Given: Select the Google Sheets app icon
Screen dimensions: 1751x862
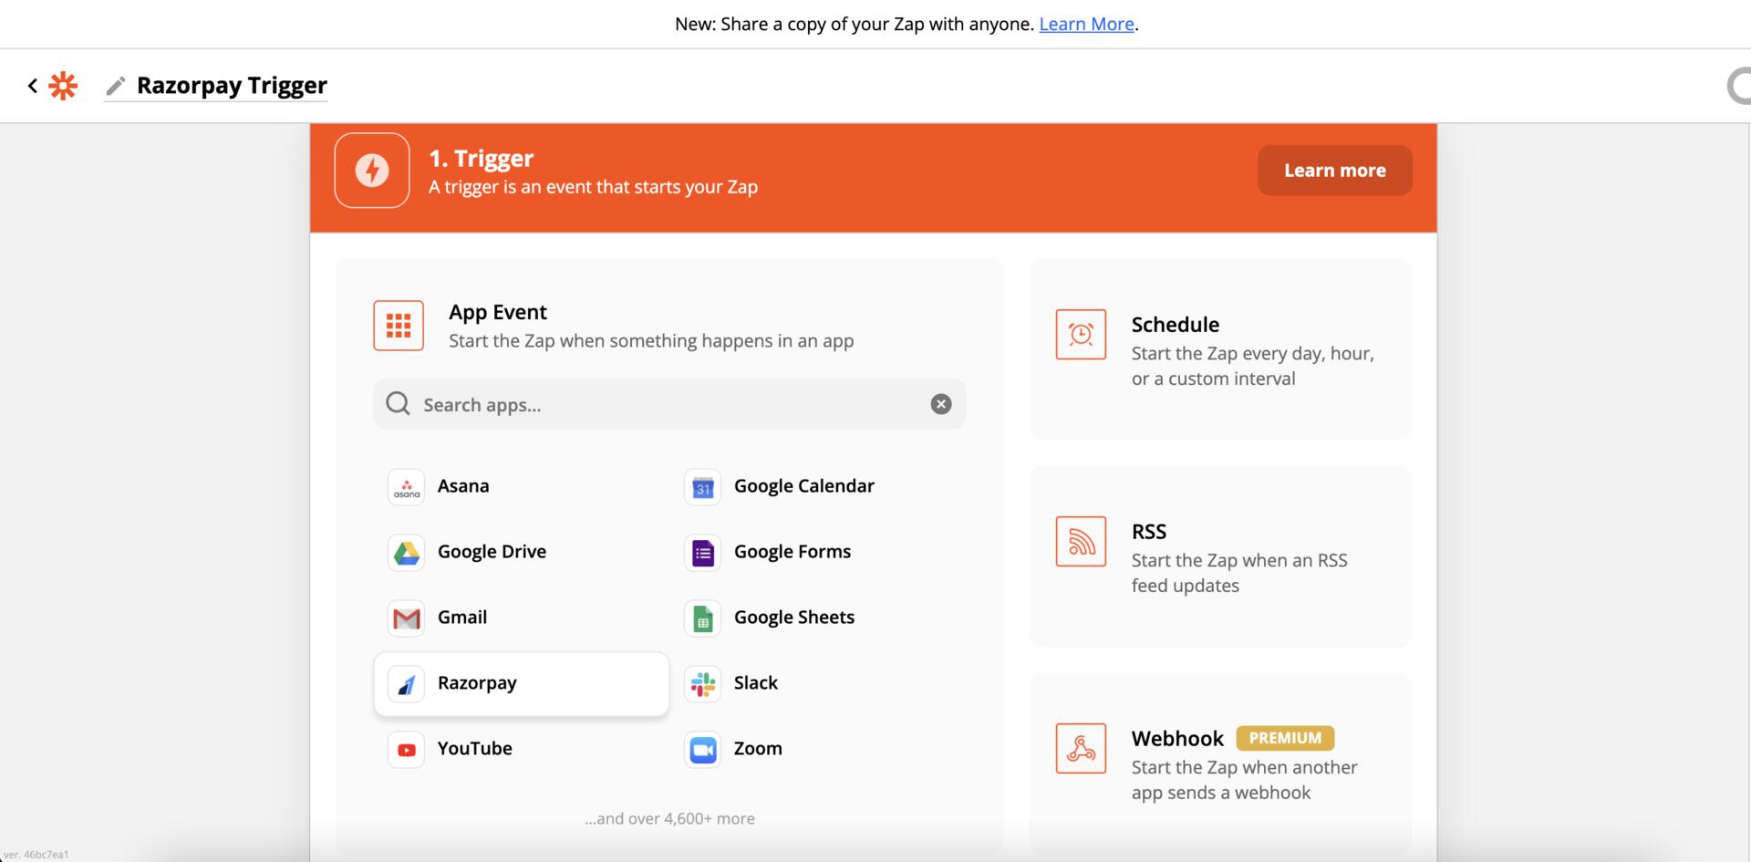Looking at the screenshot, I should [702, 618].
